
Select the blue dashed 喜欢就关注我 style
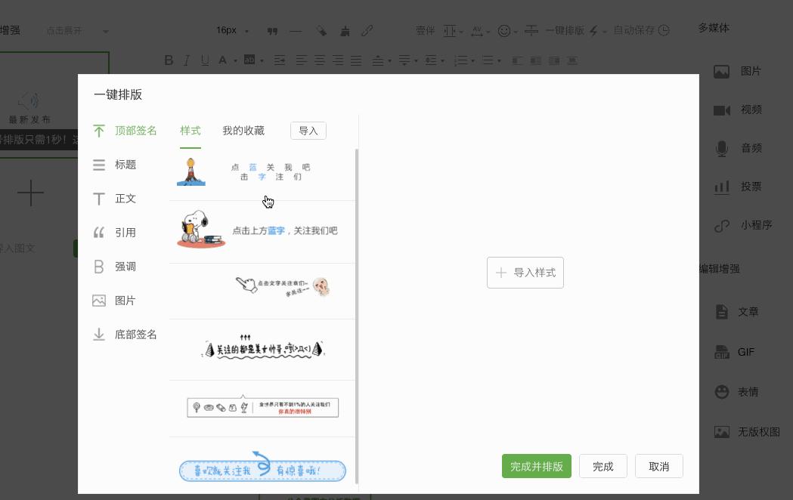tap(262, 468)
